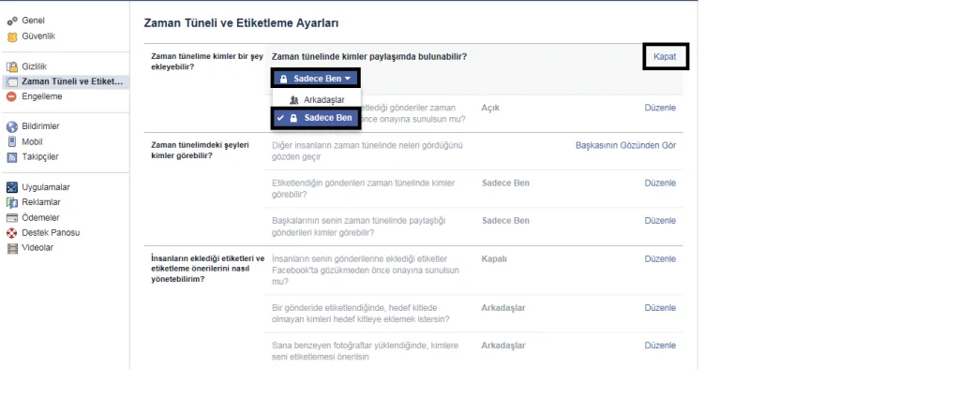Click the Genel gear icon
Screen dimensions: 960x396
pos(12,21)
